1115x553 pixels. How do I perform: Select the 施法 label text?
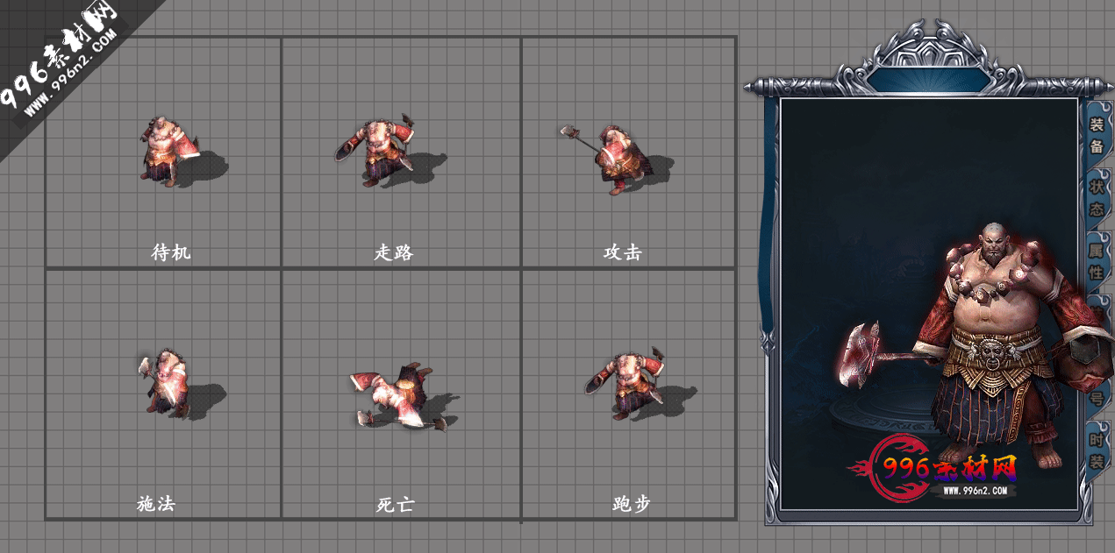tap(156, 504)
